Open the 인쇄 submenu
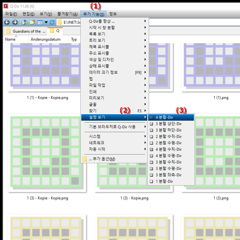Image resolution: width=240 pixels, height=240 pixels. (x=114, y=92)
